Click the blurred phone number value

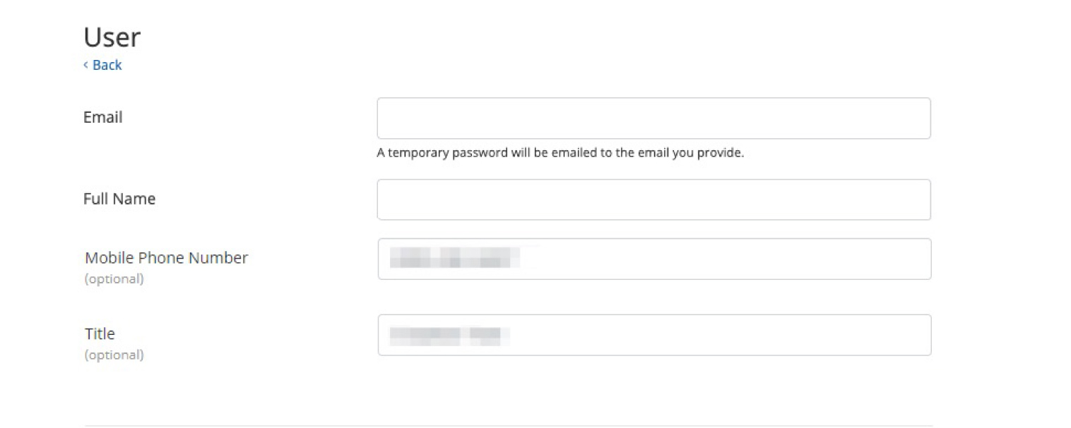pos(455,257)
